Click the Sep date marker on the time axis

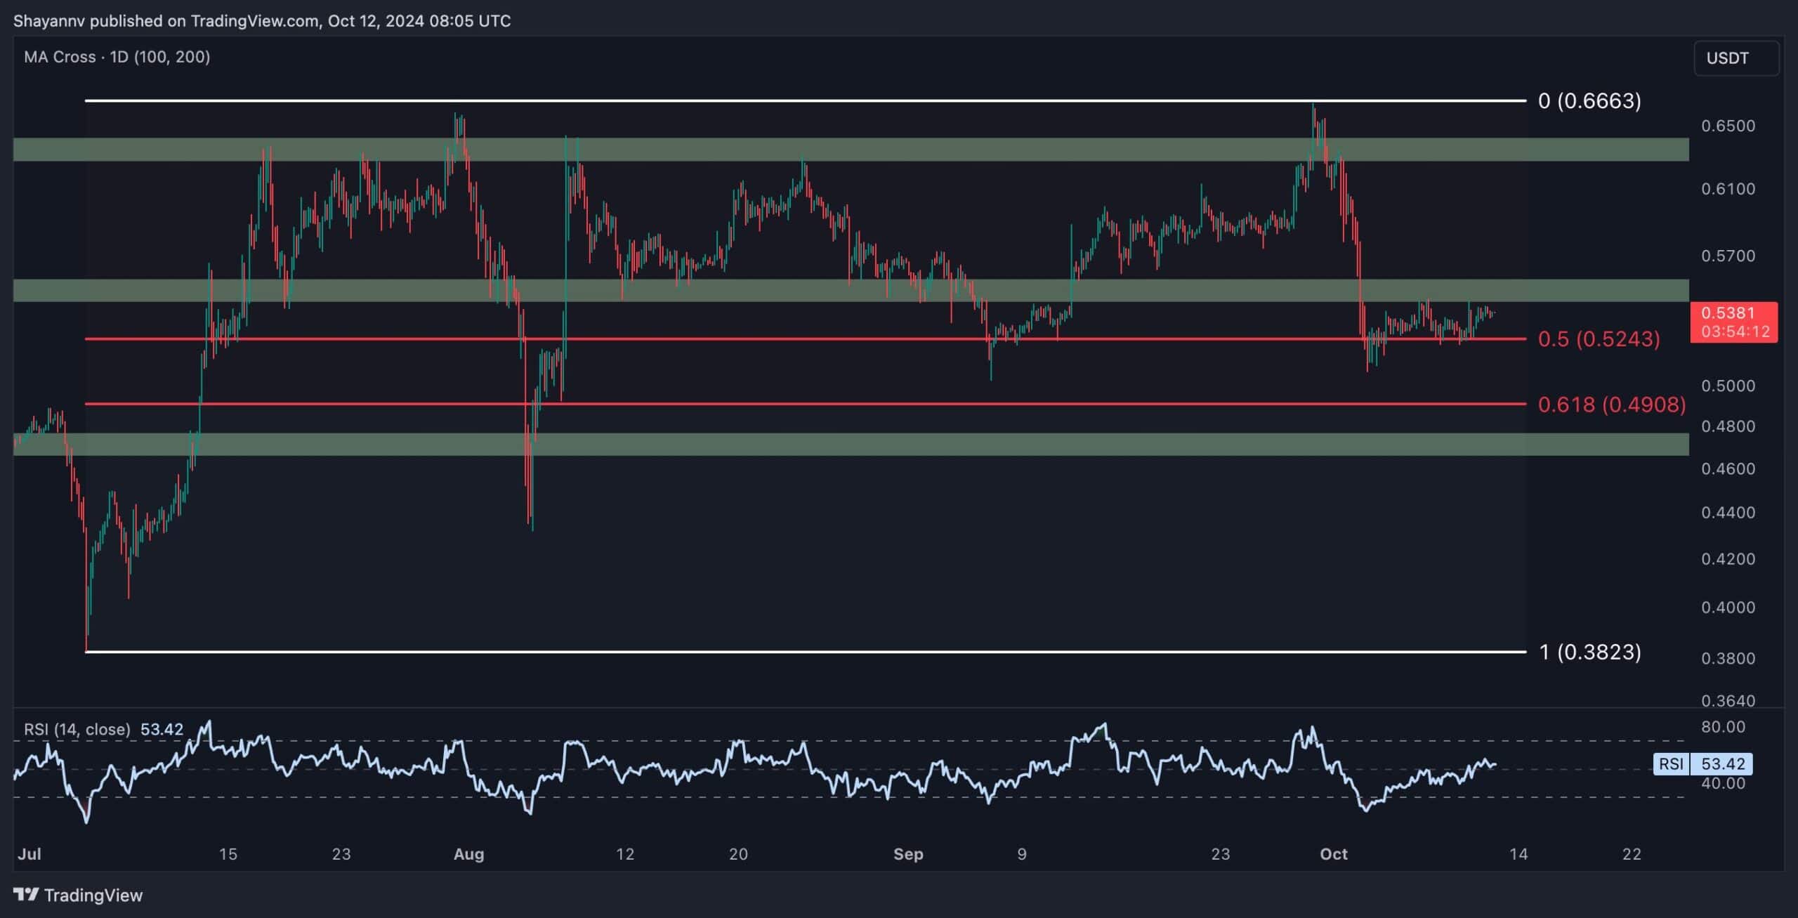click(x=907, y=854)
